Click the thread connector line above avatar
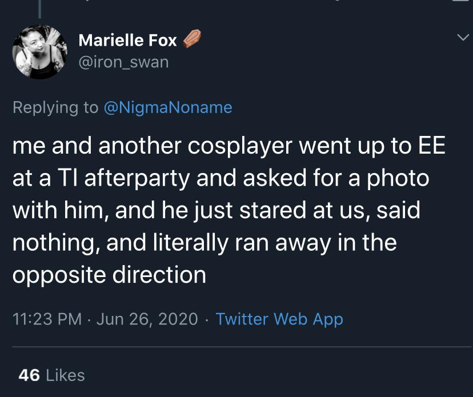The width and height of the screenshot is (473, 397). (x=40, y=7)
